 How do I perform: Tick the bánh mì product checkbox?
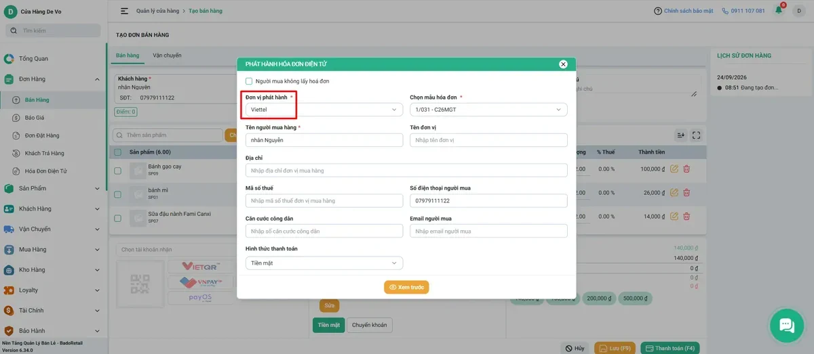click(x=118, y=194)
